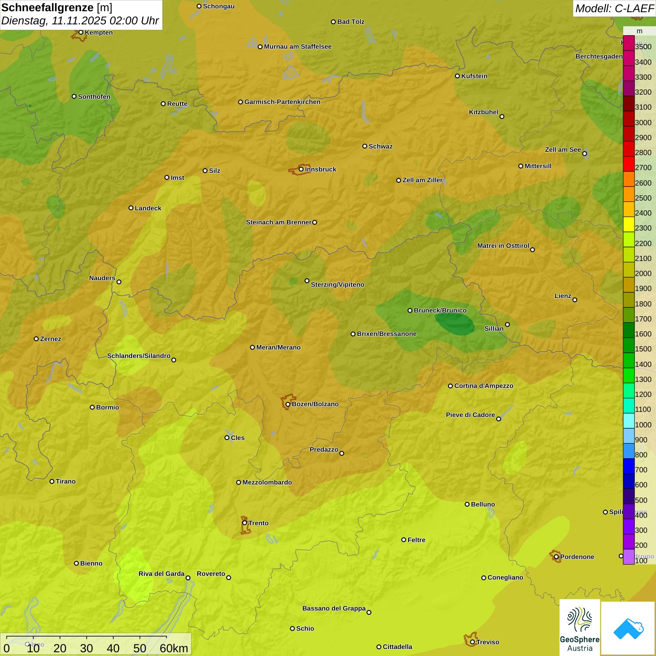Select the Pordenone city marker dot
Viewport: 656px width, 656px height.
click(x=556, y=557)
